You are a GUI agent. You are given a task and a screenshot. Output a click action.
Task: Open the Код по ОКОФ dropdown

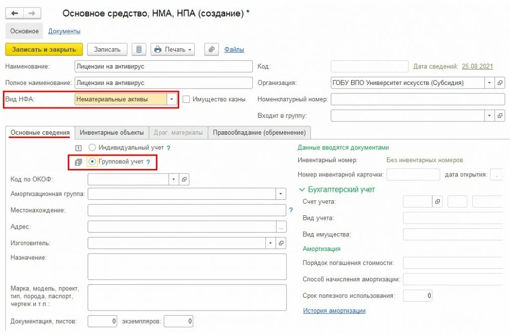pos(173,179)
